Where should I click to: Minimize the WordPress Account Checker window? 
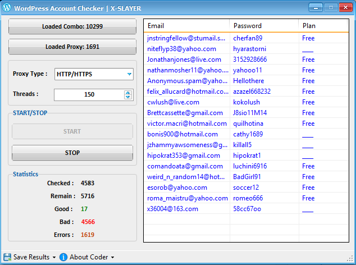[316, 8]
